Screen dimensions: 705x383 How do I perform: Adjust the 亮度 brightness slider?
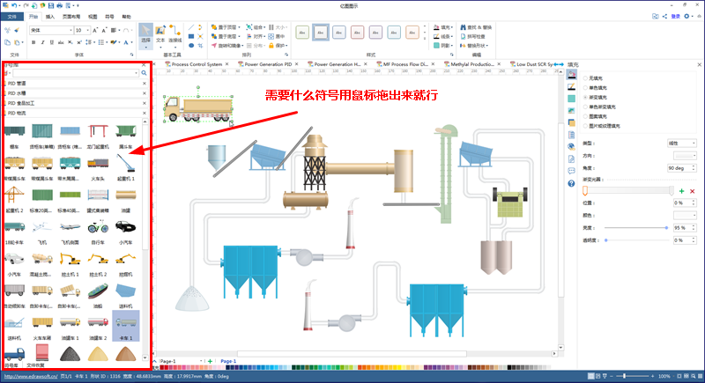pos(666,227)
